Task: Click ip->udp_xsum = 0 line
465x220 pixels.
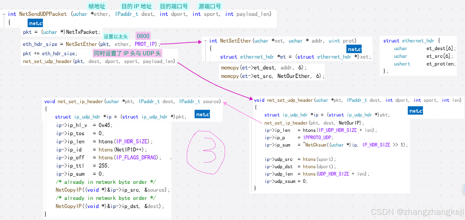Action: [286, 181]
